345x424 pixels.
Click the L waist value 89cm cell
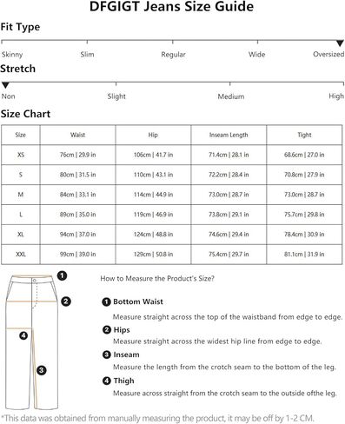(x=77, y=215)
